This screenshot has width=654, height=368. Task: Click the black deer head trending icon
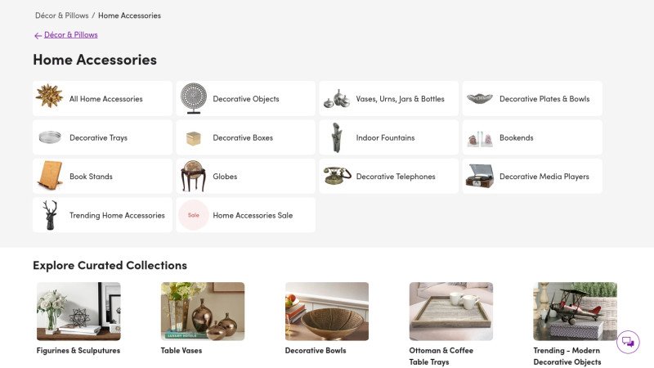49,215
